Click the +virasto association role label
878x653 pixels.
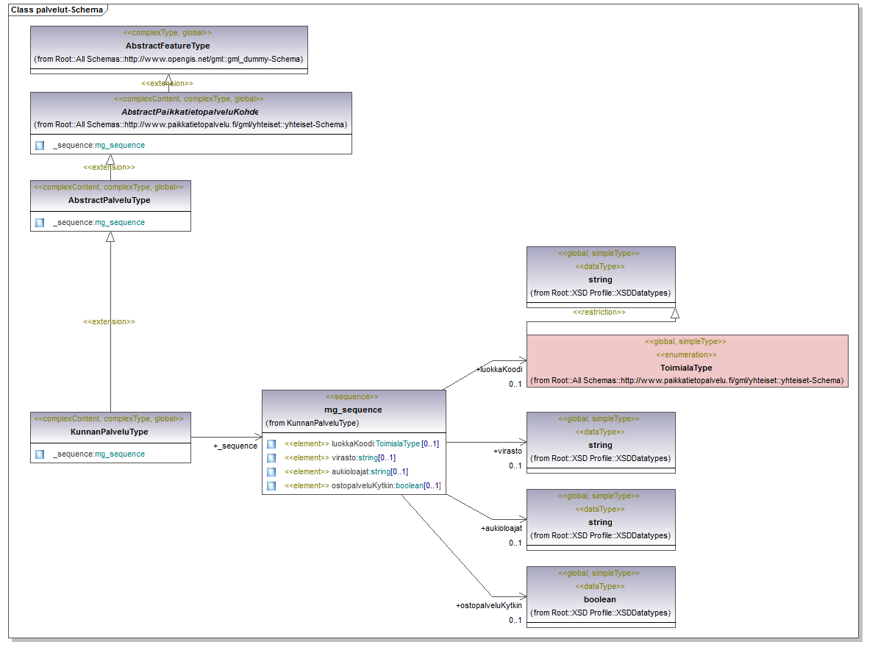(x=507, y=451)
